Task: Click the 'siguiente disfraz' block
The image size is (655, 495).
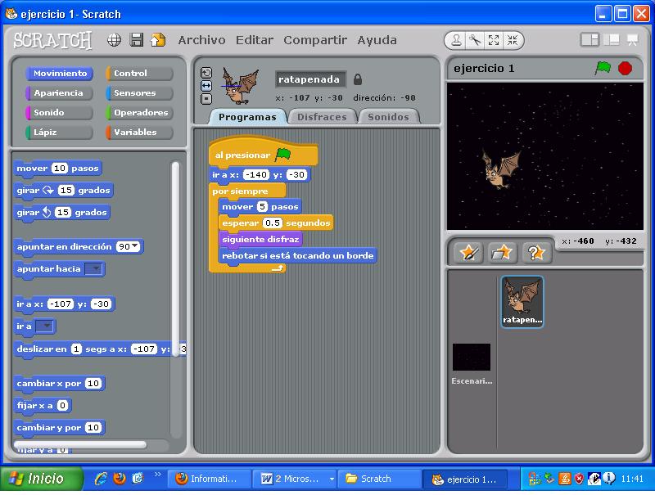Action: click(x=260, y=239)
